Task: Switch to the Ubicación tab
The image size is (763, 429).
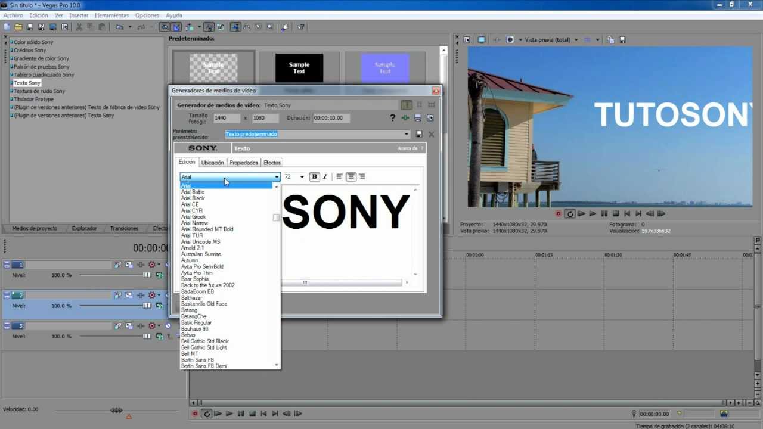Action: [212, 163]
